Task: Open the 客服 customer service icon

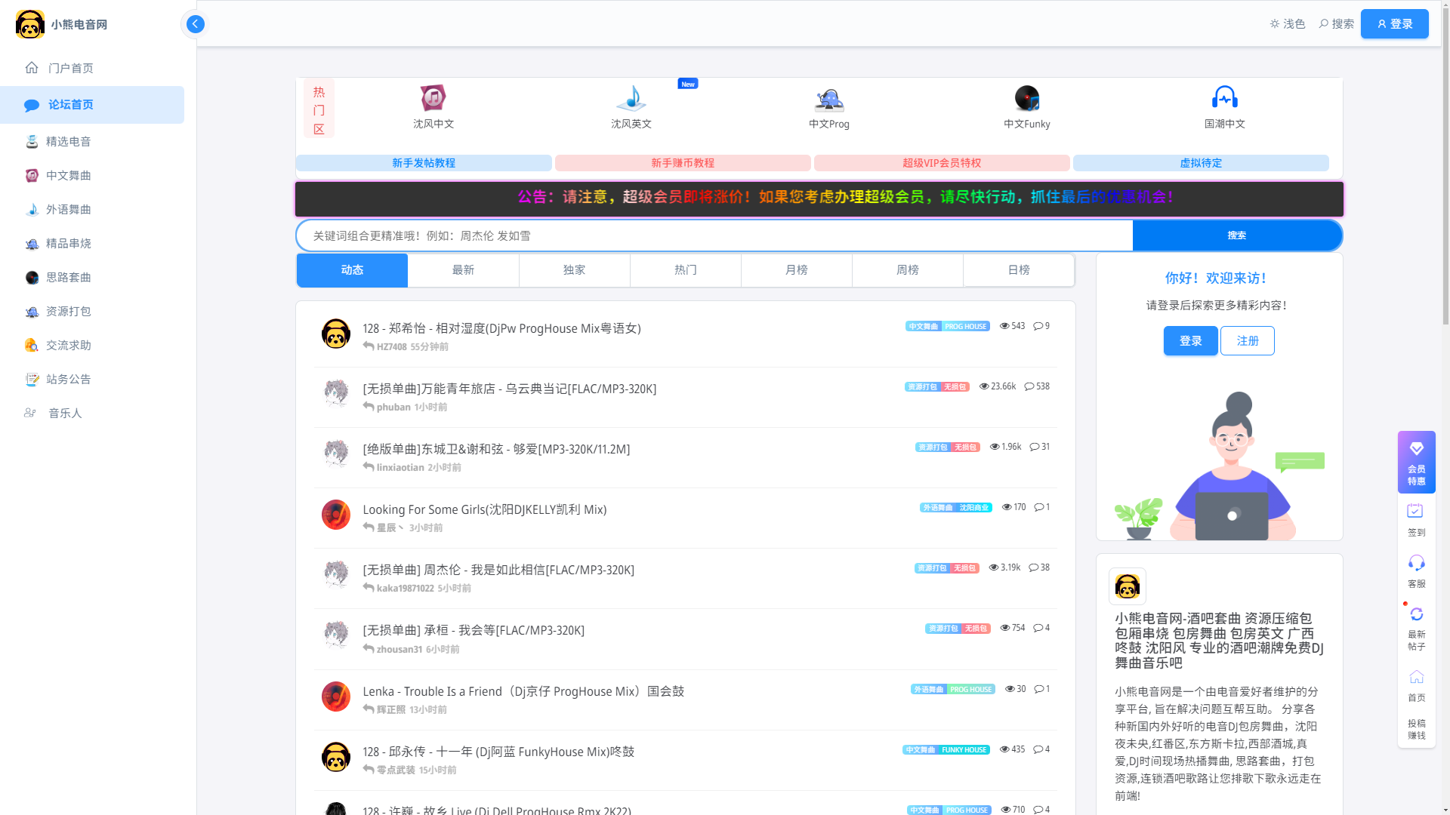Action: point(1416,563)
